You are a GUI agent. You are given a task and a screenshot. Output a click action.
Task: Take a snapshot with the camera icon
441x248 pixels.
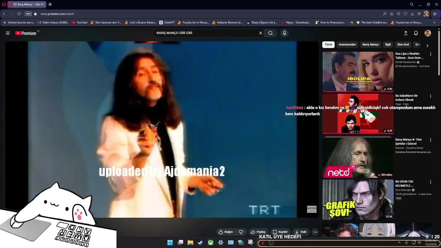click(392, 14)
